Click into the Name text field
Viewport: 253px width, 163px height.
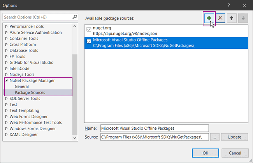(x=154, y=128)
